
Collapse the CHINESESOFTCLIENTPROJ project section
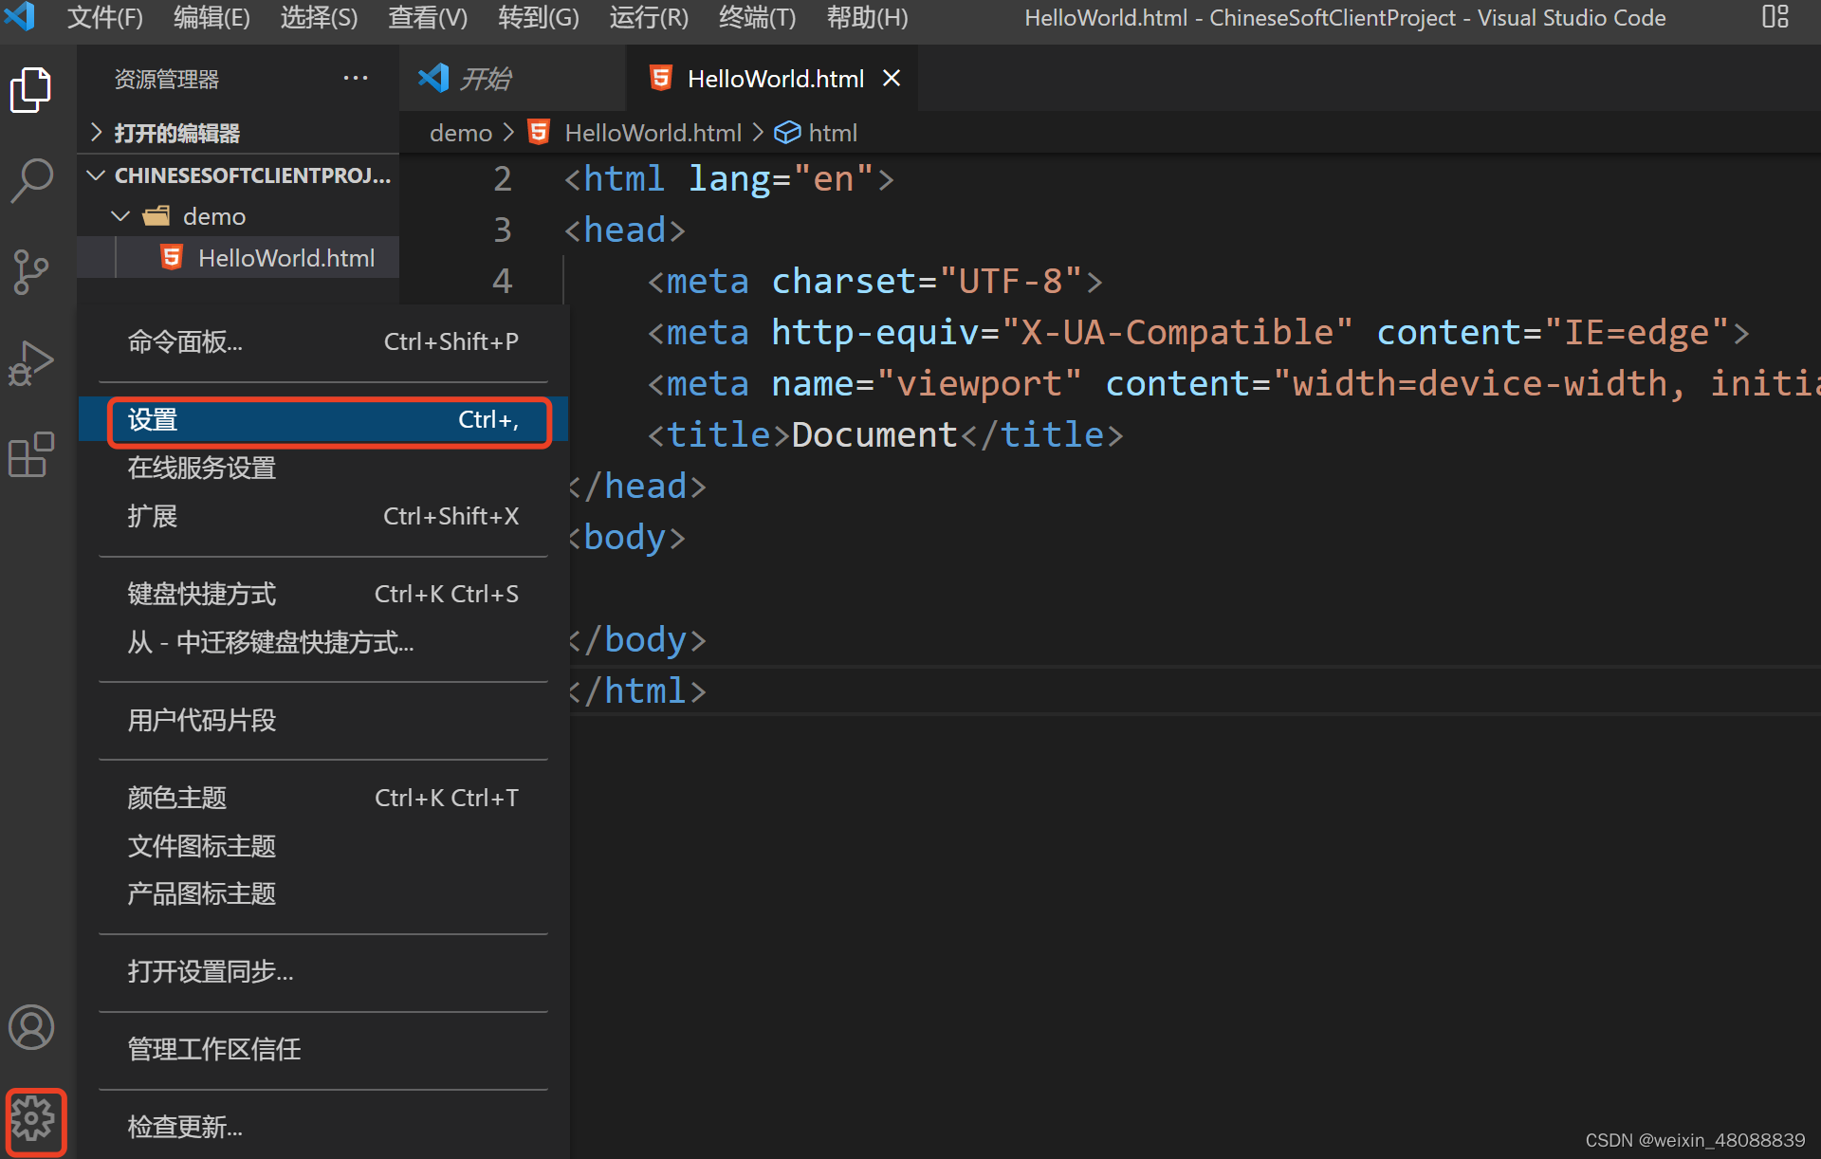pyautogui.click(x=96, y=175)
